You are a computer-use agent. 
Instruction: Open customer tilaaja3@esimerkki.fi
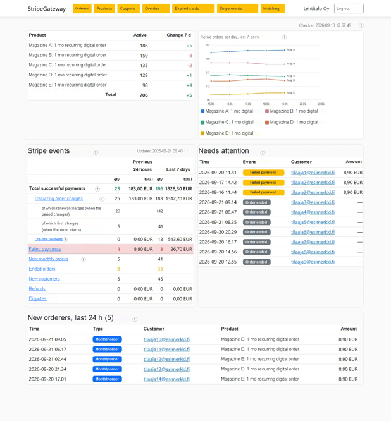coord(313,202)
